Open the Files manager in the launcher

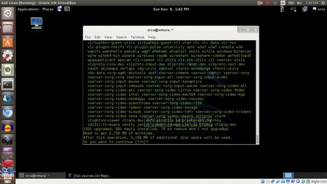click(8, 28)
